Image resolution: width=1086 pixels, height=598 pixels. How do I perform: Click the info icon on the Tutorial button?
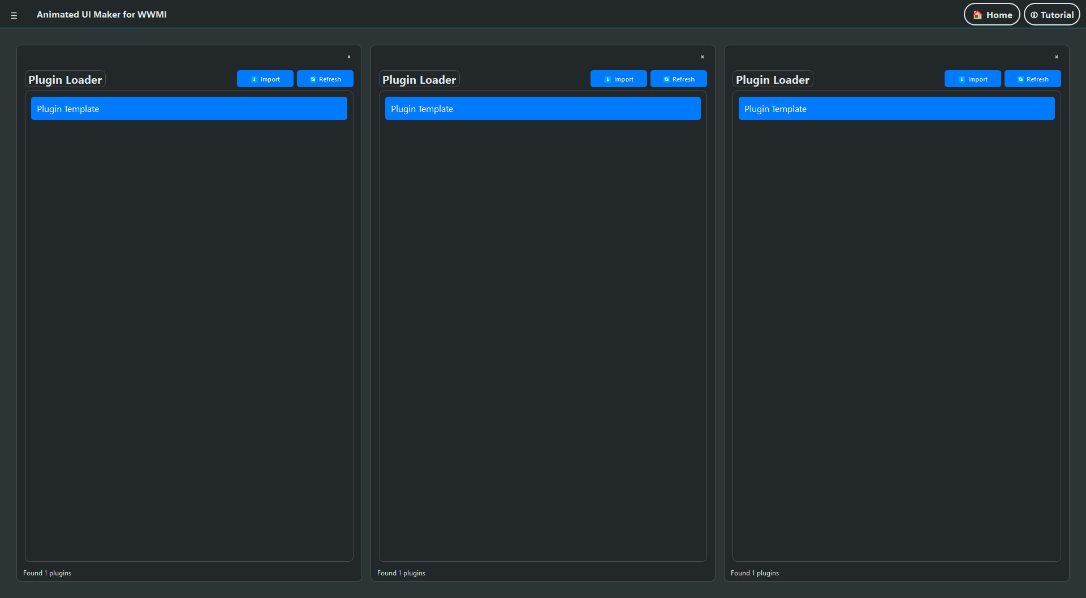(1033, 14)
